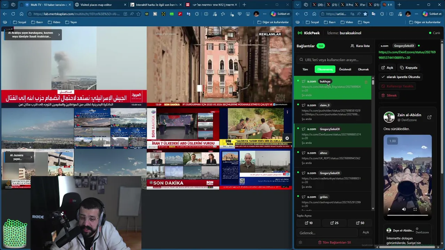Image resolution: width=445 pixels, height=250 pixels.
Task: Seek on the tweet video progress bar
Action: tap(407, 215)
